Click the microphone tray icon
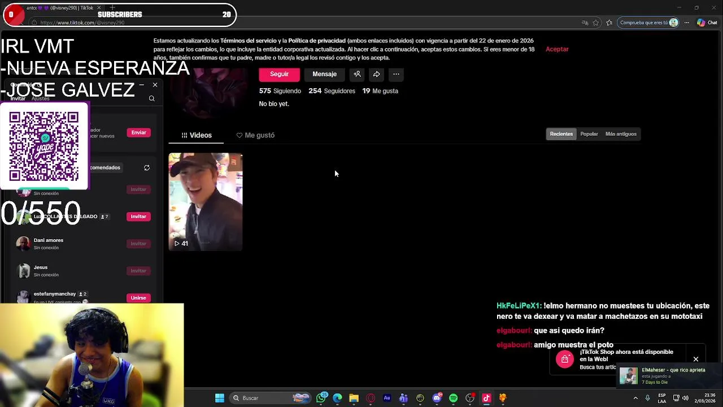This screenshot has height=407, width=723. (x=647, y=398)
